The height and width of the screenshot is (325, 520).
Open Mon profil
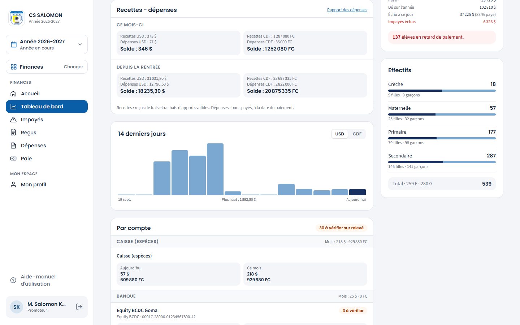tap(47, 185)
